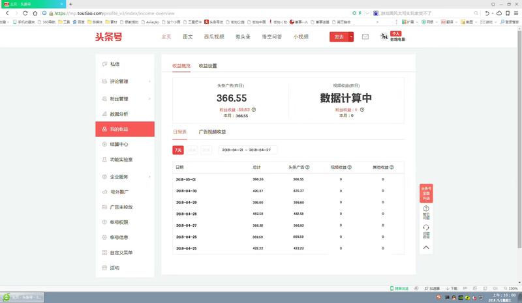Viewport: 522px width, 303px height.
Task: Switch to the 收益设置 tab
Action: 207,66
